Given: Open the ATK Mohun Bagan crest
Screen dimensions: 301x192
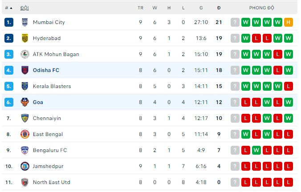Looking at the screenshot, I should (x=24, y=54).
